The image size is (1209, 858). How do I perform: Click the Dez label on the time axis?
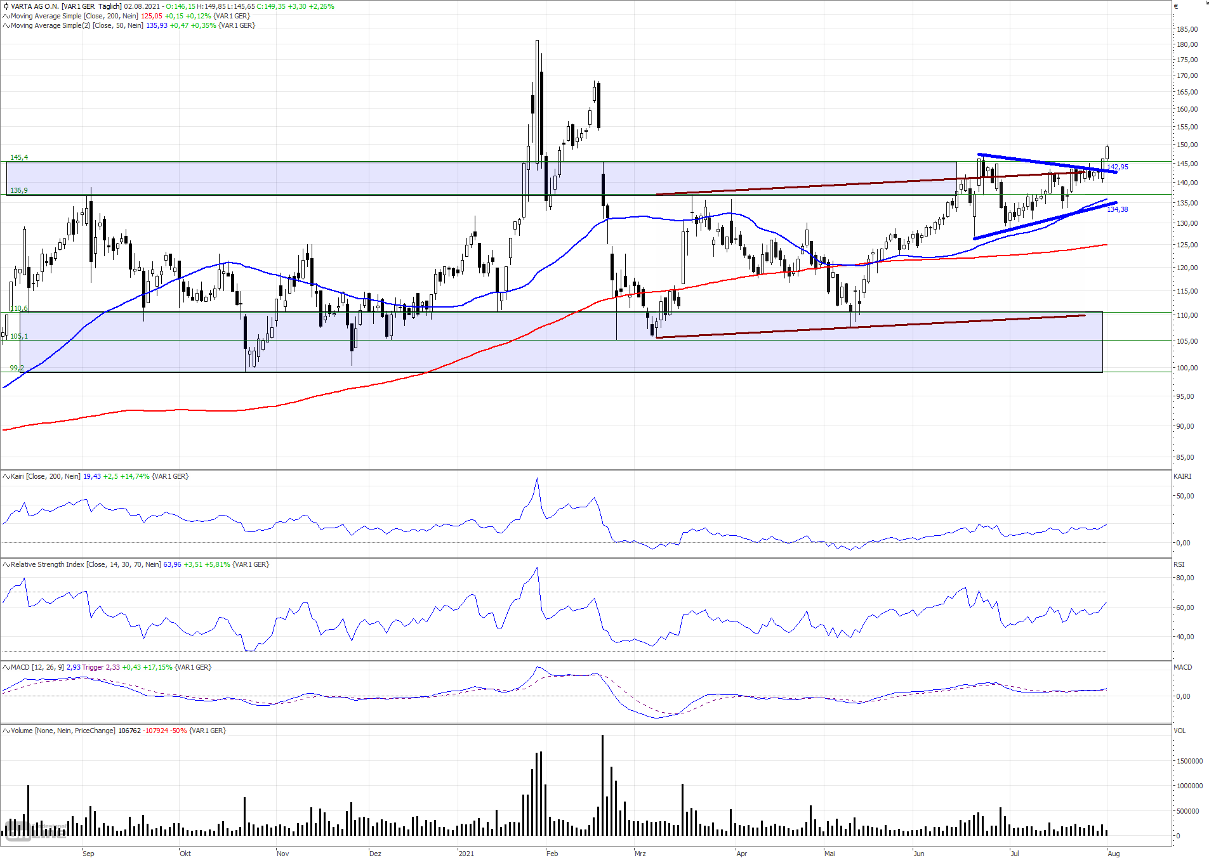376,854
